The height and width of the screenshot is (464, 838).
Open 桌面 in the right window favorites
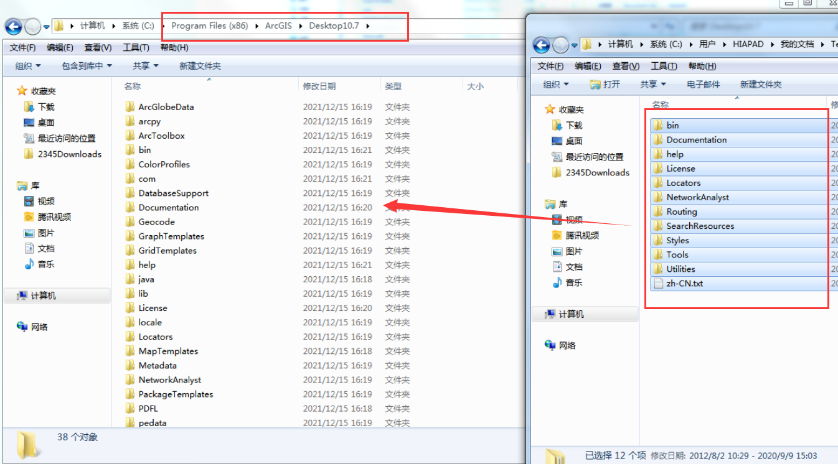[x=567, y=141]
